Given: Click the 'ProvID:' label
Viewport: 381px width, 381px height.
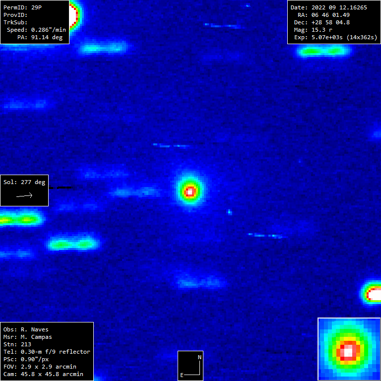Looking at the screenshot, I should (x=15, y=15).
